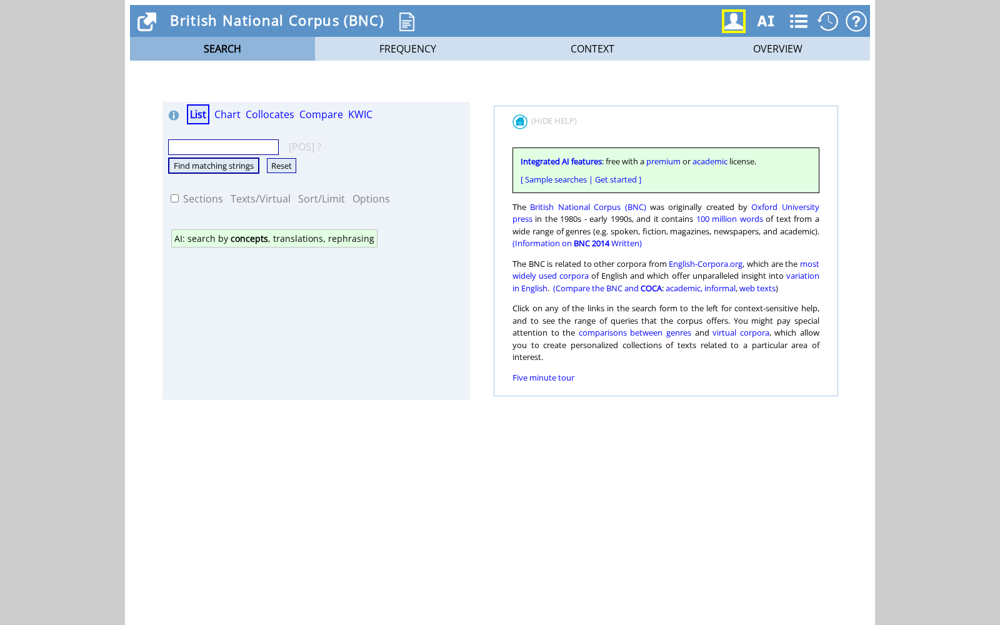The width and height of the screenshot is (1000, 625).
Task: Click the (HIDE HELP) link
Action: pos(554,121)
